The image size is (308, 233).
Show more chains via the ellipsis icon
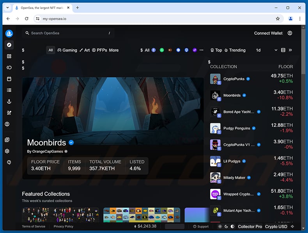click(201, 50)
